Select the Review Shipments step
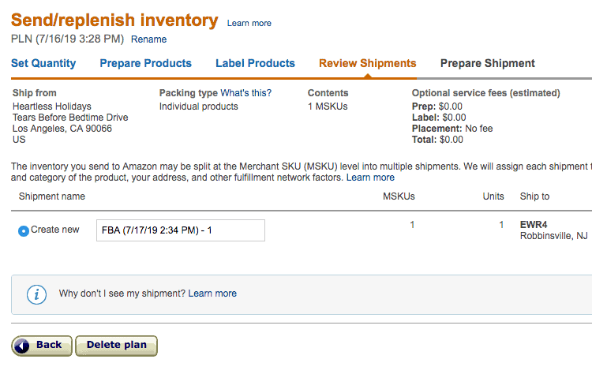The image size is (592, 374). (367, 63)
